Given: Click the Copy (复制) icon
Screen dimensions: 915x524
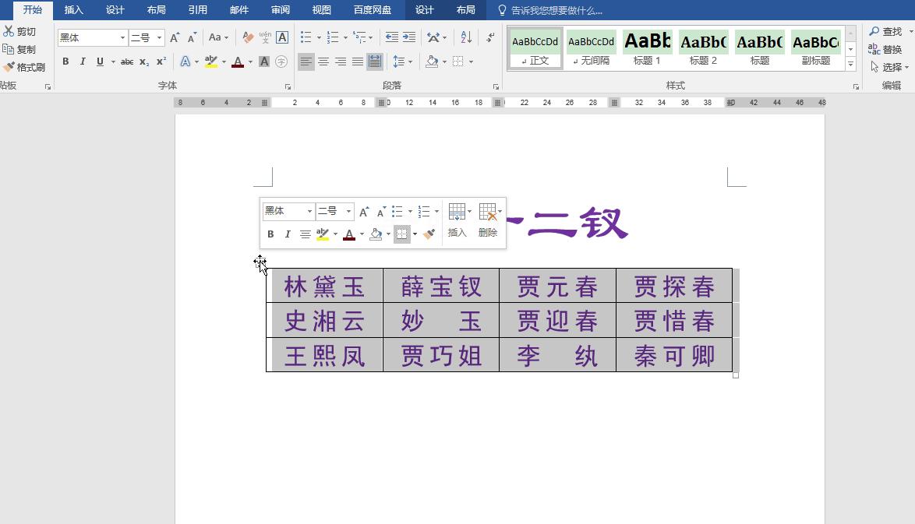Looking at the screenshot, I should coord(22,48).
